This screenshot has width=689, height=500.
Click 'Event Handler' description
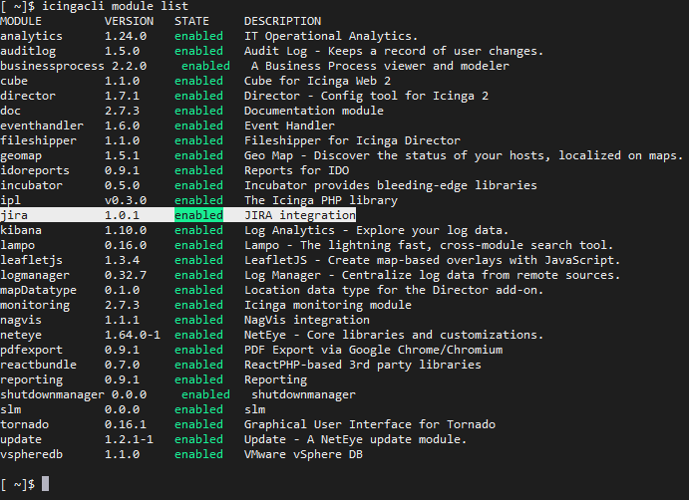(x=289, y=125)
